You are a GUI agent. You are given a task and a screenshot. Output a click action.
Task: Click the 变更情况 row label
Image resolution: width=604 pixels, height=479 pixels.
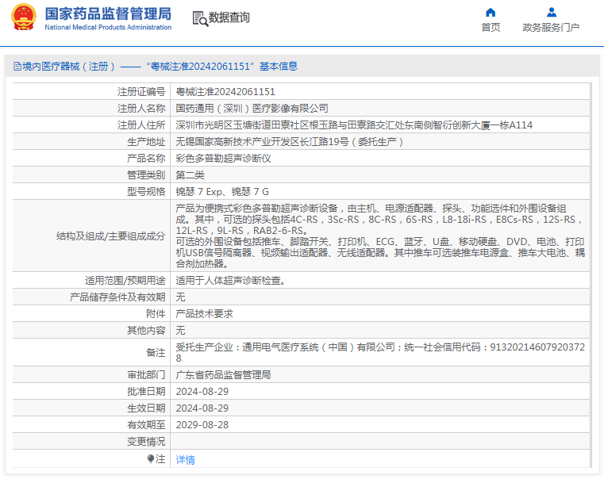coord(146,442)
